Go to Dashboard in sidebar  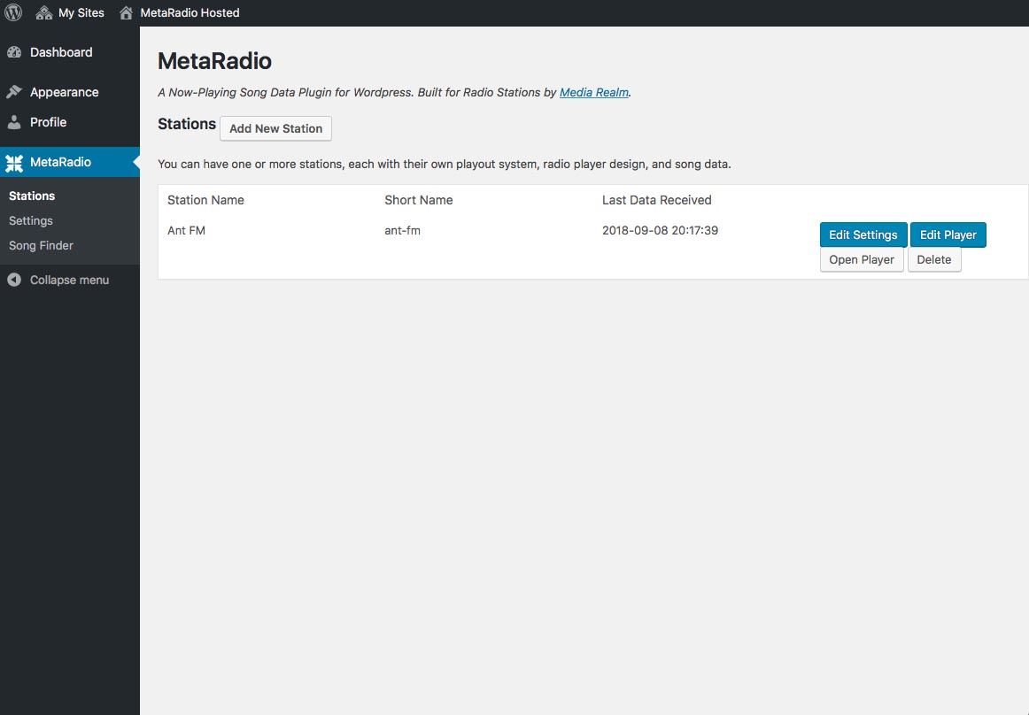[70, 52]
